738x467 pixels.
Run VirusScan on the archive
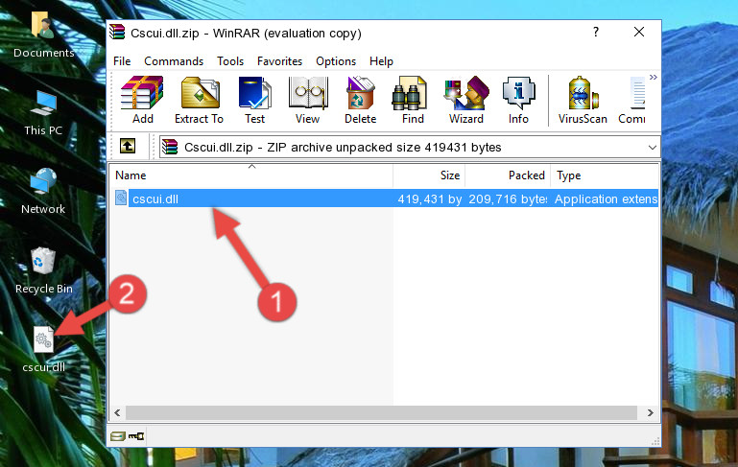coord(583,100)
